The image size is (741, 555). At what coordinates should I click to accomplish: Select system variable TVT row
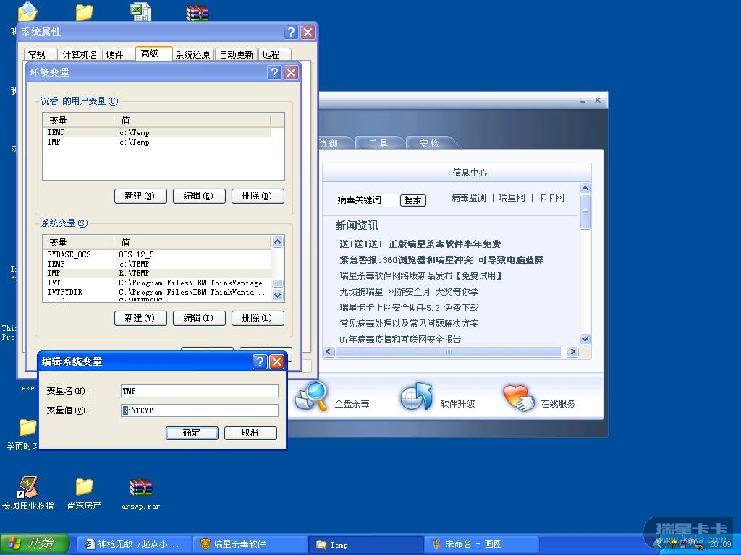pos(158,283)
